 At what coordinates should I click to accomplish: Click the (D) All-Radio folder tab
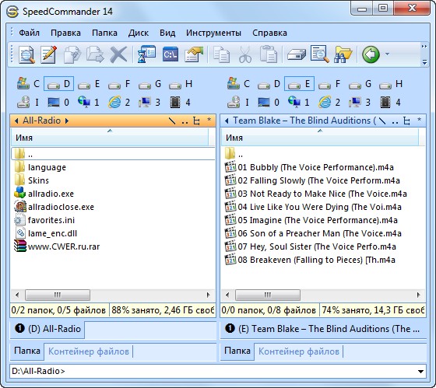[47, 329]
